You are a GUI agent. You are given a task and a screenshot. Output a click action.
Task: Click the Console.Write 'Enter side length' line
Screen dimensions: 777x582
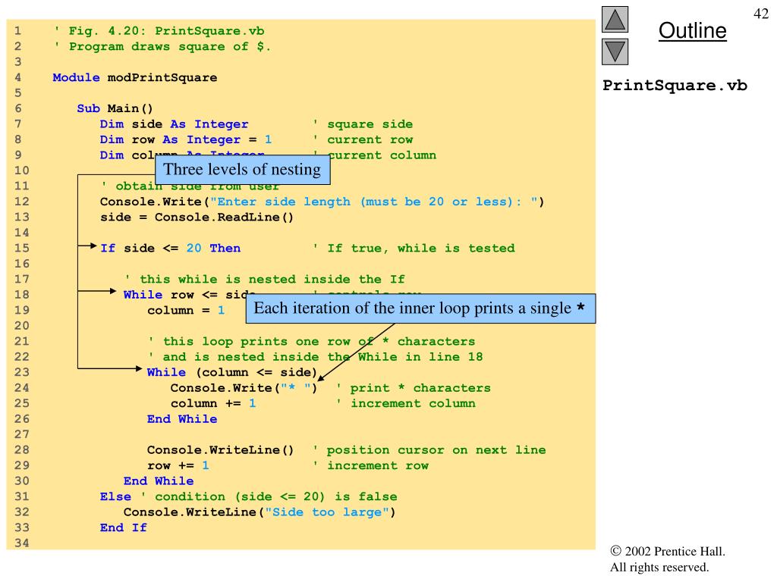[322, 202]
